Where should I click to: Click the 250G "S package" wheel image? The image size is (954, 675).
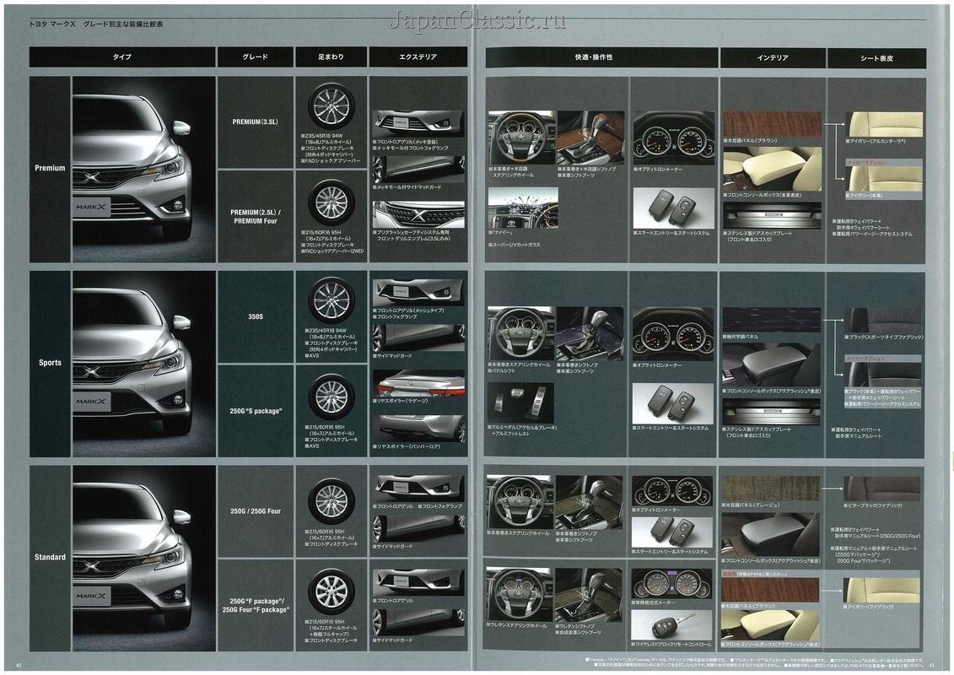click(331, 397)
